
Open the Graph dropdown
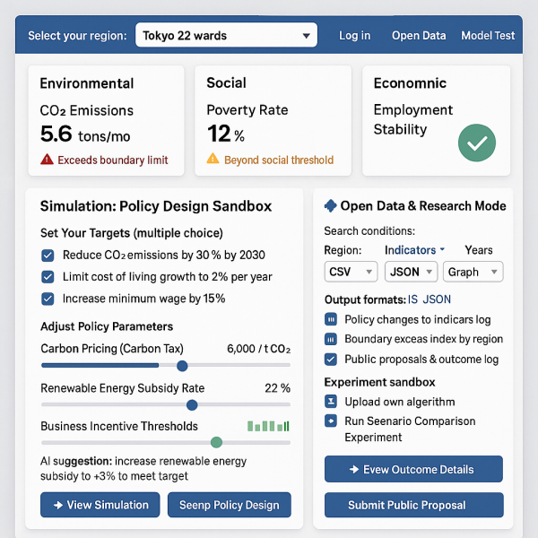(473, 272)
